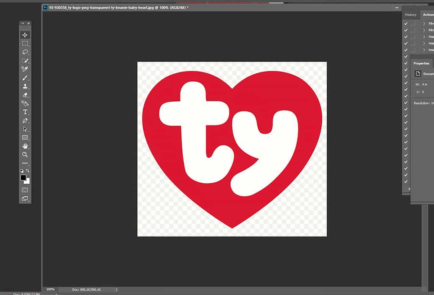This screenshot has height=295, width=434.
Task: Select the Zoom magnifier tool
Action: [x=25, y=155]
